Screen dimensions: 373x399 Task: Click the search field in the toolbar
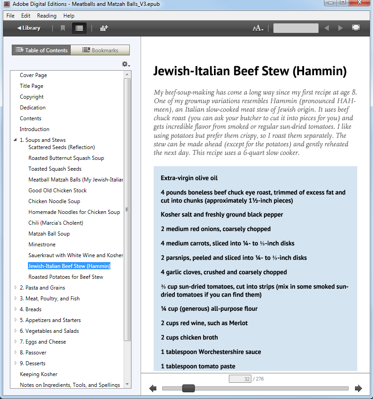click(296, 28)
